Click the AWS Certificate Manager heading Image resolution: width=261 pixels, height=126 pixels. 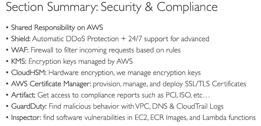coord(51,84)
